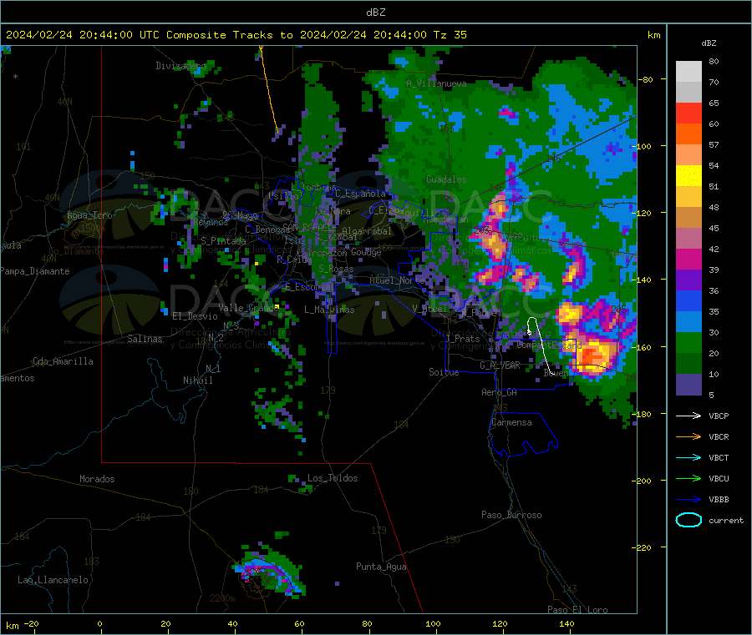The image size is (752, 635).
Task: Click the 'Los_Toldos' place label
Action: click(333, 478)
